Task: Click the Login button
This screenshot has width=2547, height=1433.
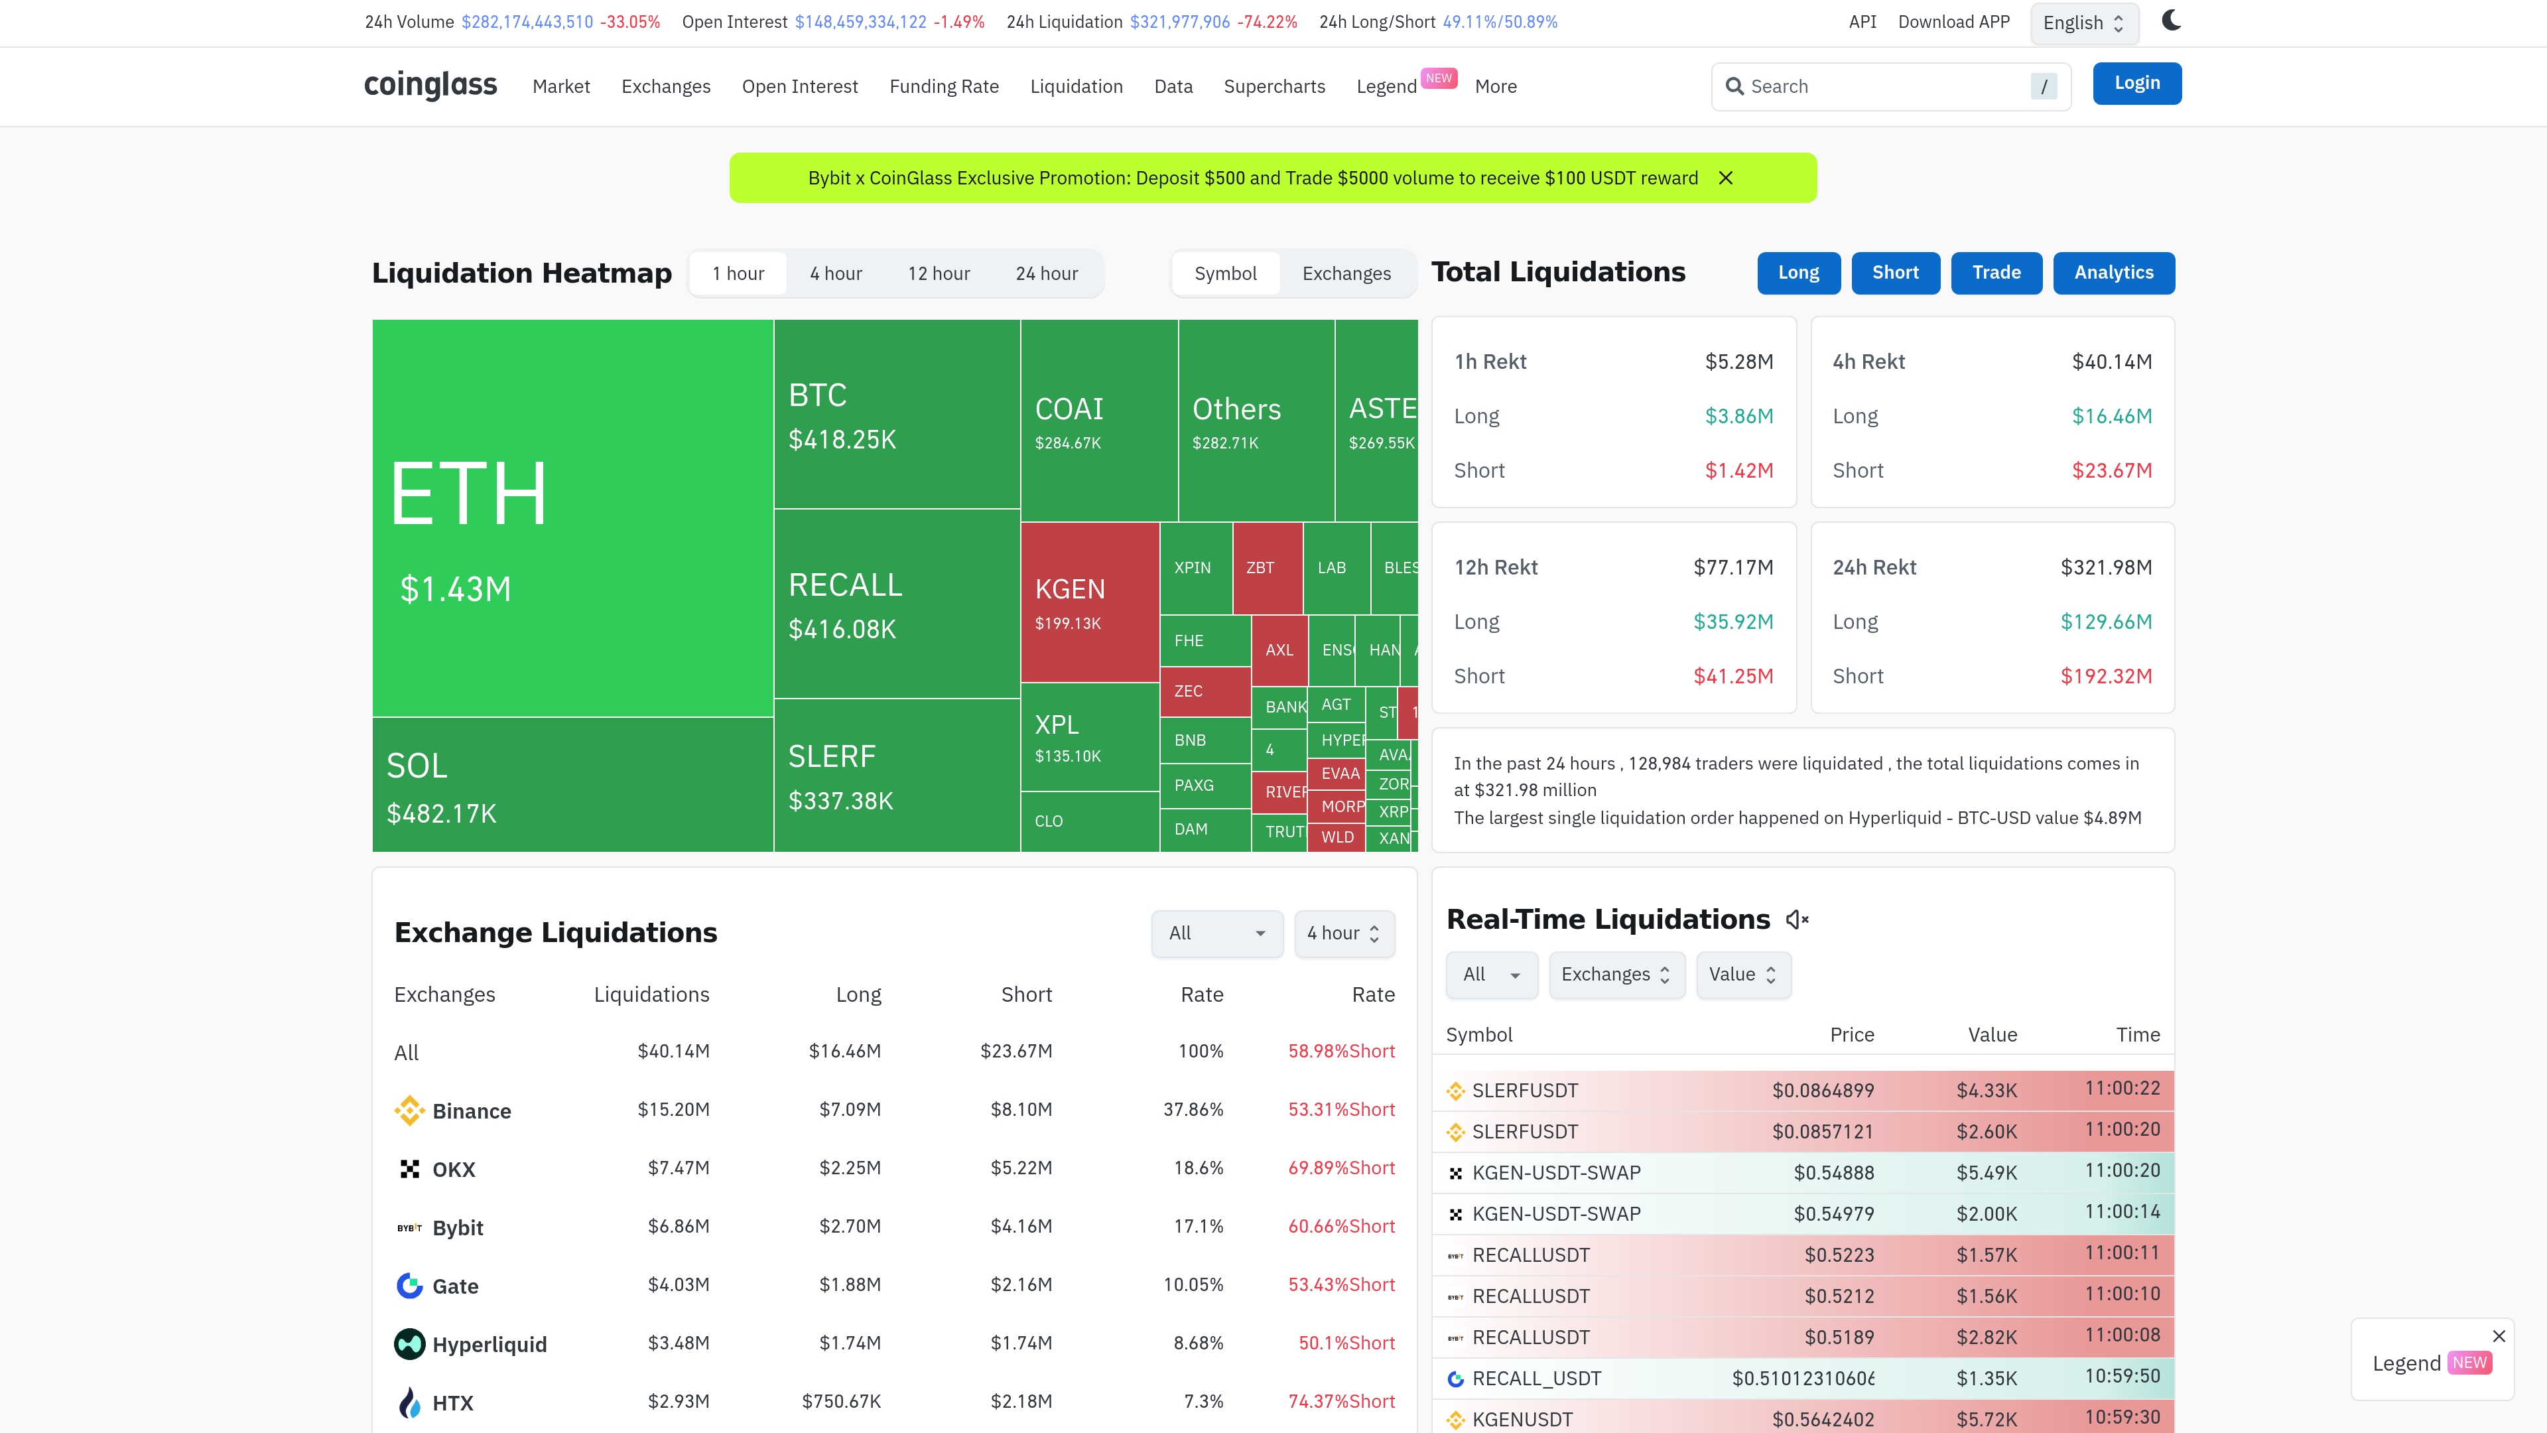Action: coord(2136,83)
